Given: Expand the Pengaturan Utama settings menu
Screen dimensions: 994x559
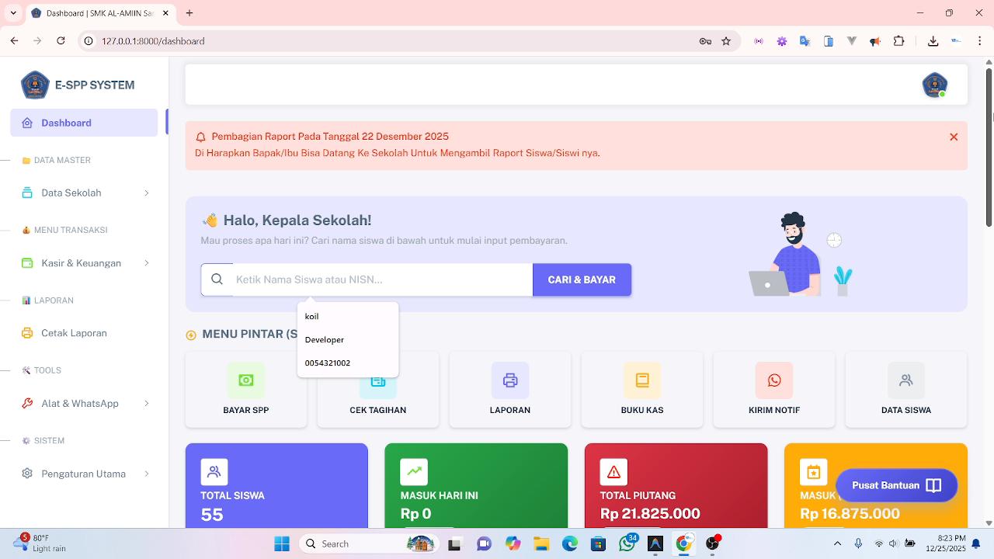Looking at the screenshot, I should (84, 474).
